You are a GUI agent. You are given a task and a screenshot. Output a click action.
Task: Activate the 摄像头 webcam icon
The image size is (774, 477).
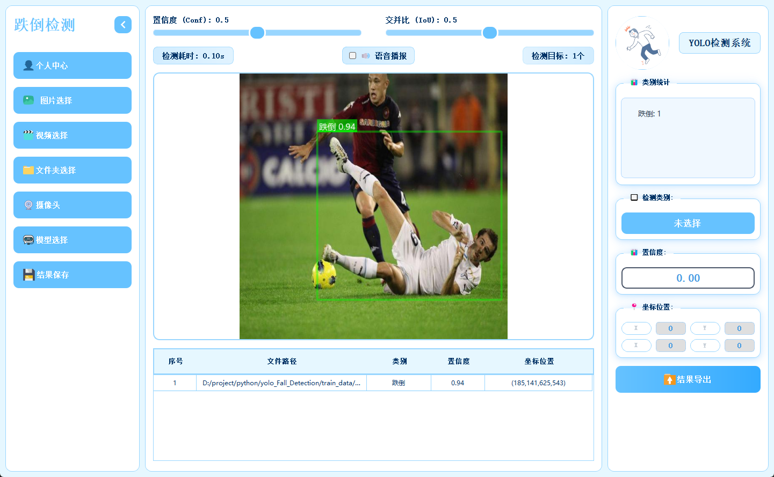[x=28, y=205]
